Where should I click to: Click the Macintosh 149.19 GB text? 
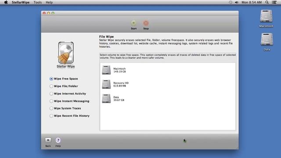(119, 70)
